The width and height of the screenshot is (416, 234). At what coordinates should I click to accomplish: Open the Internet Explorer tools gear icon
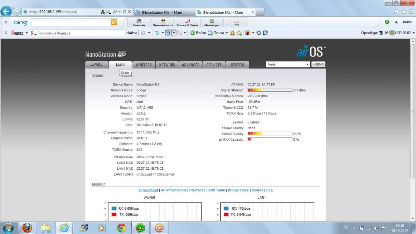click(x=411, y=12)
